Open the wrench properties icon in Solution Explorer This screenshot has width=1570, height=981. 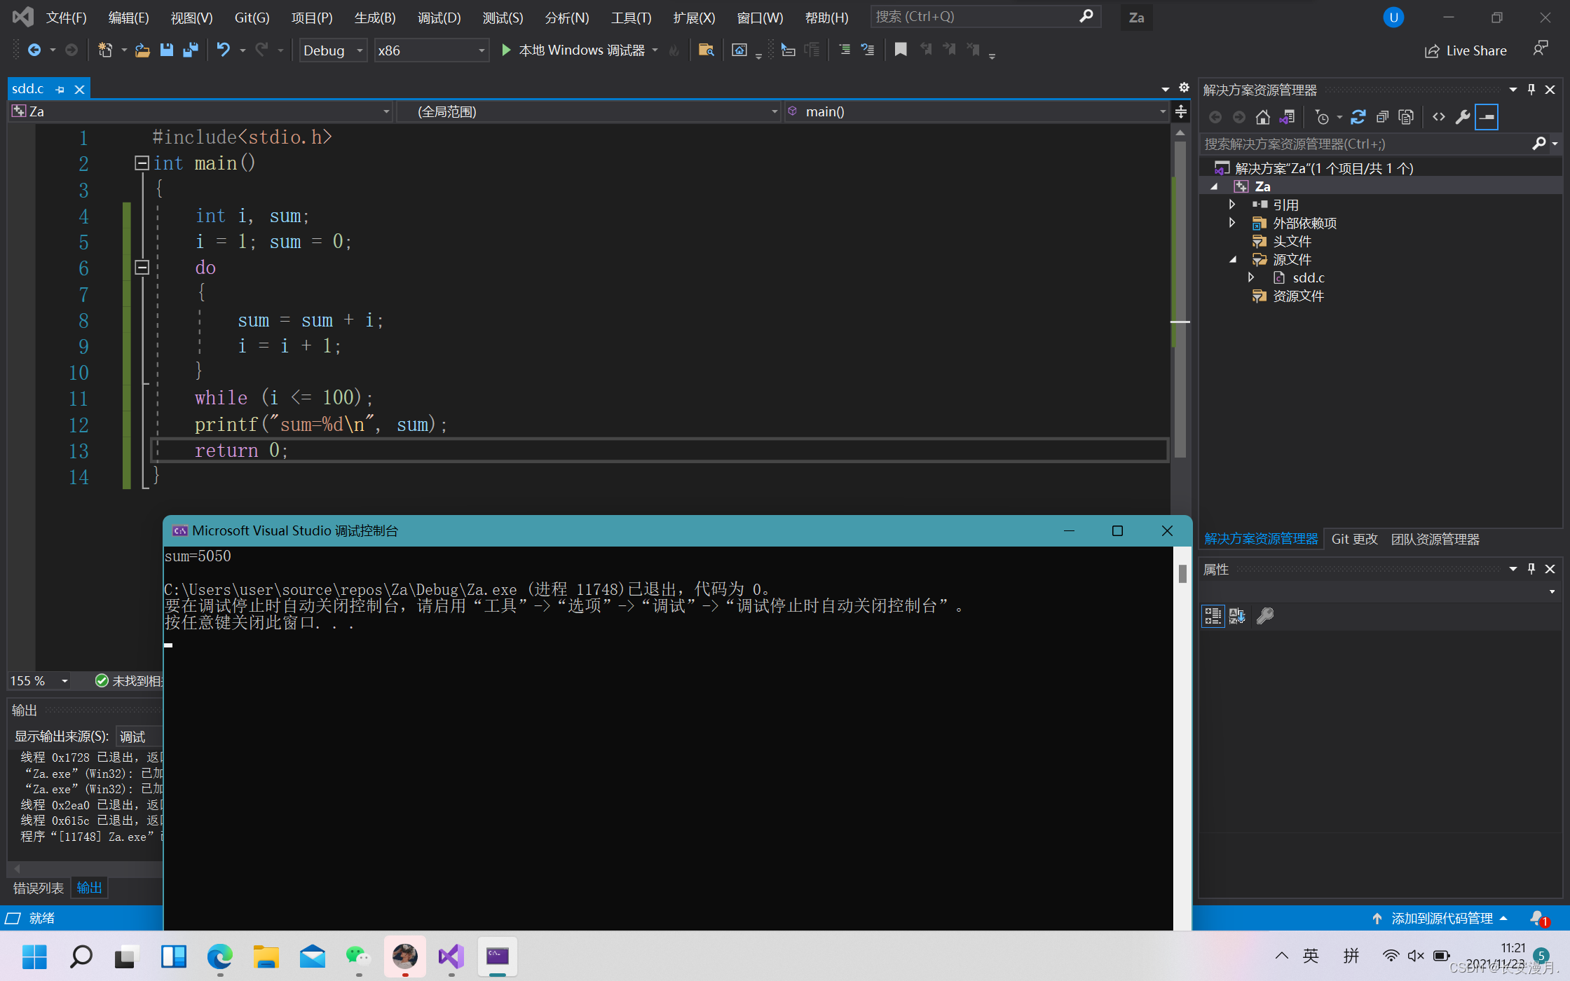coord(1462,117)
